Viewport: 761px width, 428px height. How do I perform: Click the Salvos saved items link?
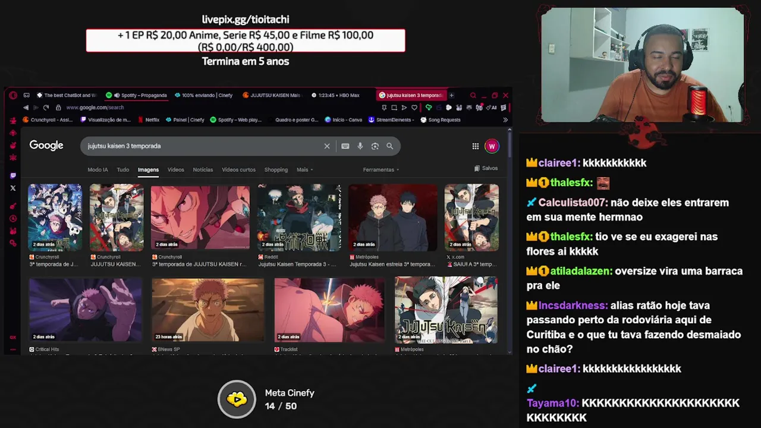[486, 169]
